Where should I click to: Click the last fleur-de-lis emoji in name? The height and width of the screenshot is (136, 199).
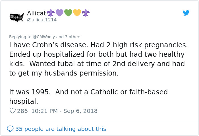point(86,13)
